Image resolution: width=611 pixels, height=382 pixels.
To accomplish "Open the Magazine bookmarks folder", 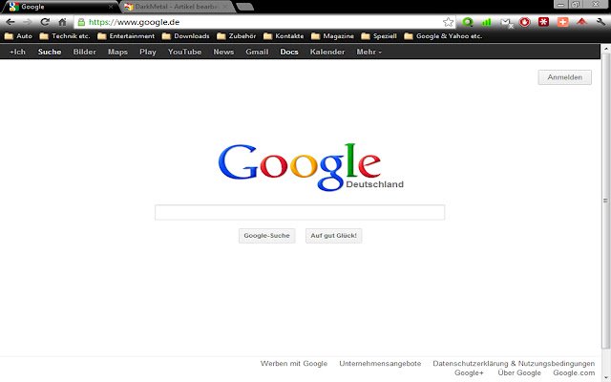I will point(332,36).
